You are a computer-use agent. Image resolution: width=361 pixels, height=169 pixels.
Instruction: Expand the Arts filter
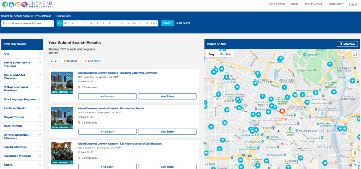click(x=22, y=54)
